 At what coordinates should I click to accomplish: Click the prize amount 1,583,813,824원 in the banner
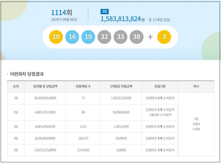(x=123, y=19)
